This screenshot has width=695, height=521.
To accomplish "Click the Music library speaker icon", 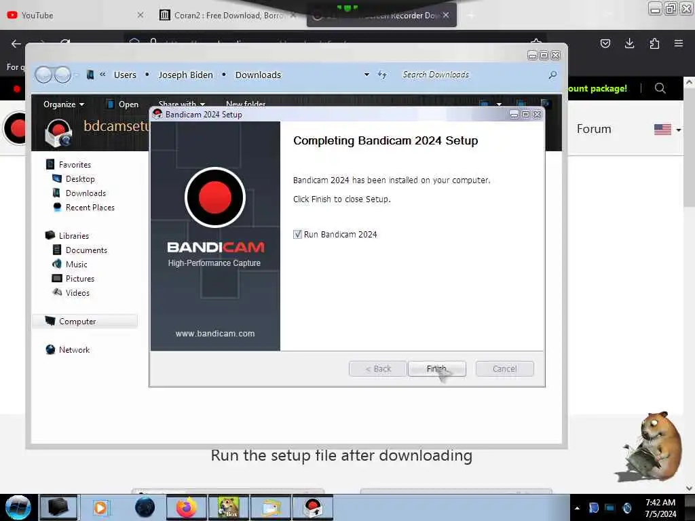I will coord(57,264).
